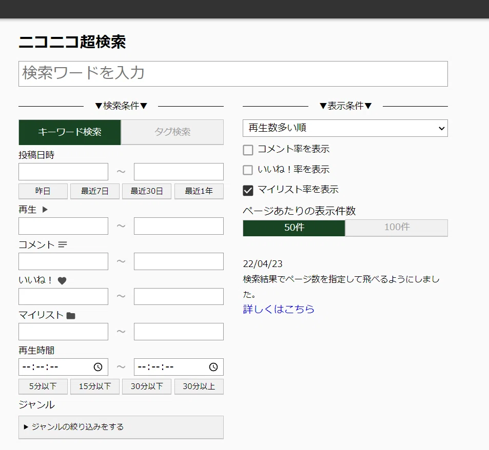Click the 再生時間 end time field

(179, 367)
